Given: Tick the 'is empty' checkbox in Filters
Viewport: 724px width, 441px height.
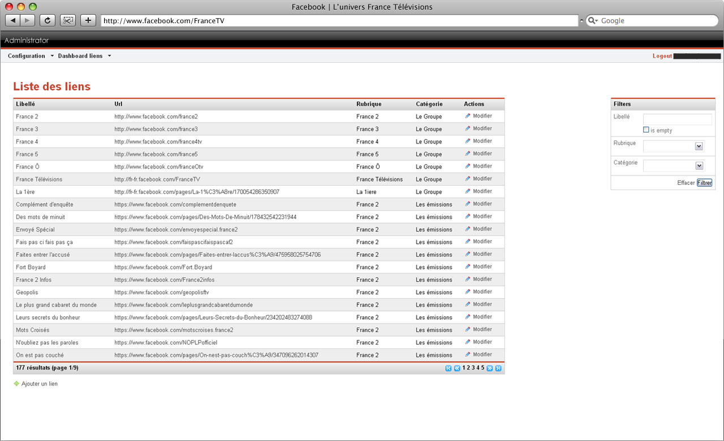Looking at the screenshot, I should pos(646,130).
